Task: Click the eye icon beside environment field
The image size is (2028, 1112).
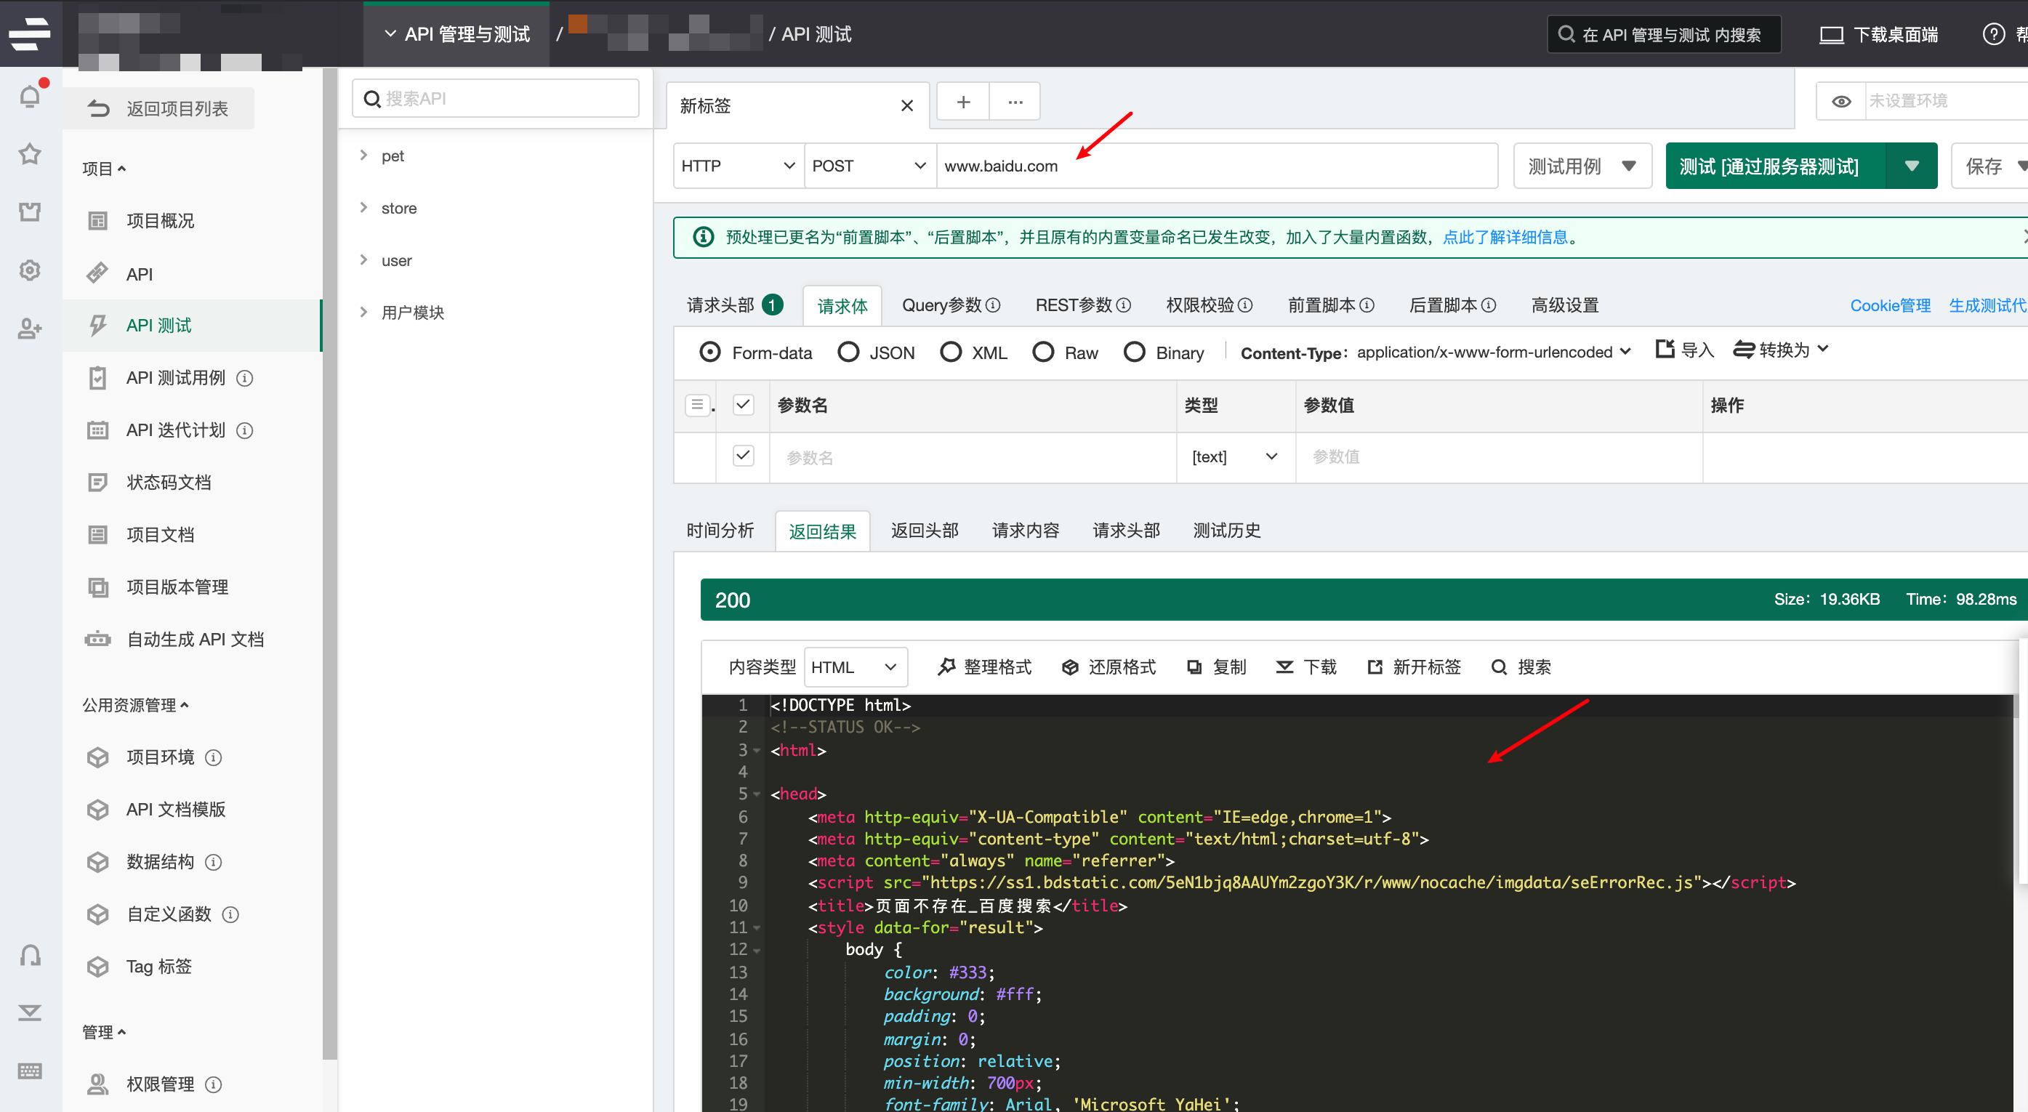Action: (1840, 102)
